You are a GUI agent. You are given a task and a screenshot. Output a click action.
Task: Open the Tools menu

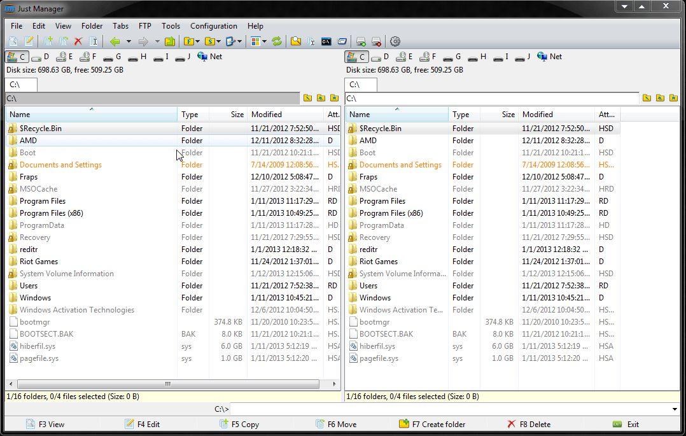[171, 26]
